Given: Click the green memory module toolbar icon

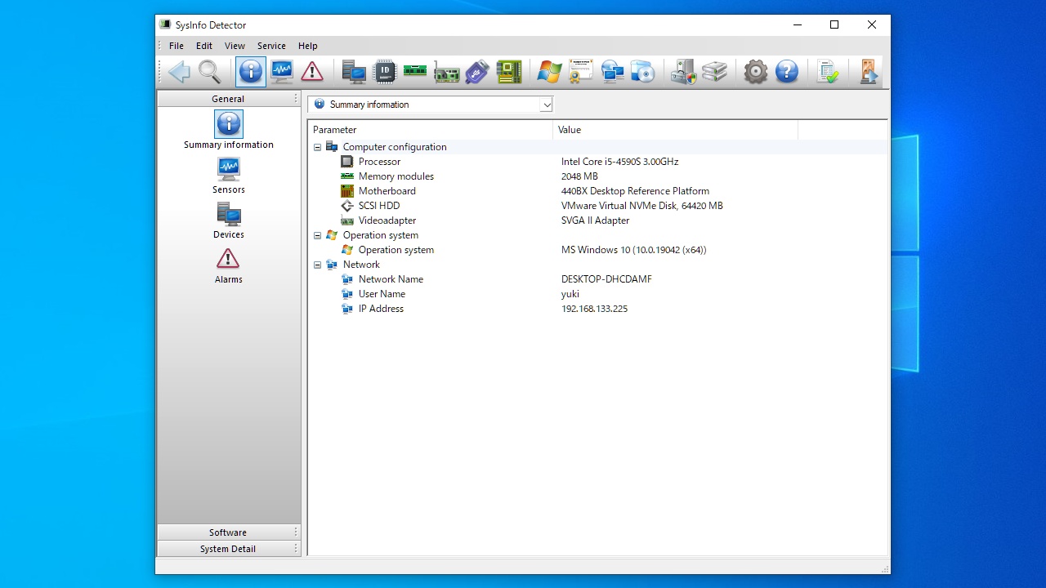Looking at the screenshot, I should pyautogui.click(x=415, y=72).
